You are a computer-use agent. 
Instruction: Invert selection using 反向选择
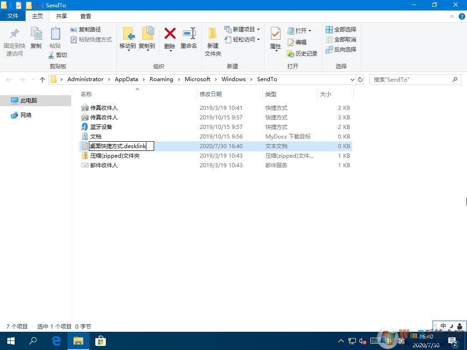pyautogui.click(x=343, y=49)
